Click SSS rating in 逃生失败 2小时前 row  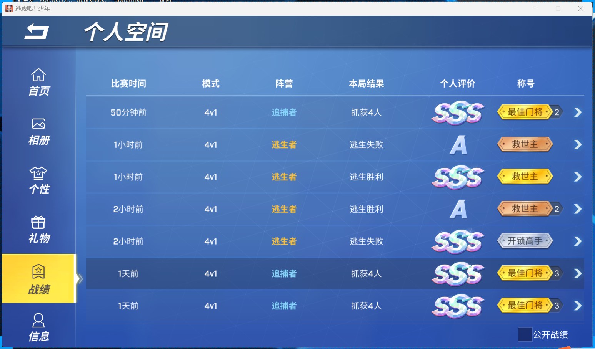point(458,242)
